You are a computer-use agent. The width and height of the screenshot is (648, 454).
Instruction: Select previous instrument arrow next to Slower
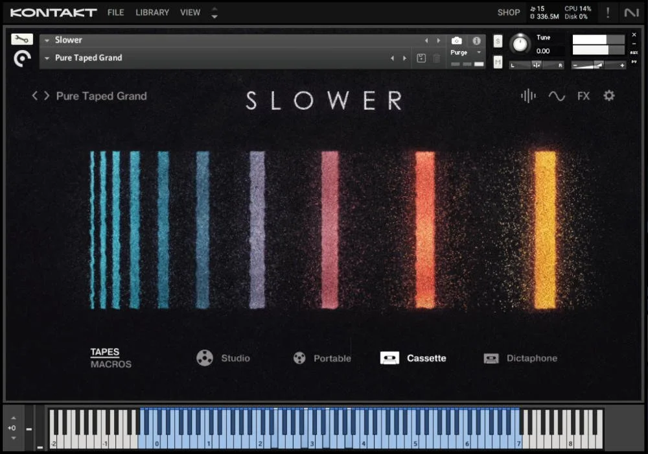point(426,40)
